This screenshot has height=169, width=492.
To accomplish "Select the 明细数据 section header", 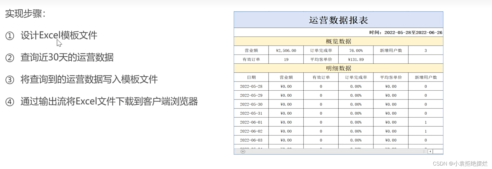I will [x=339, y=68].
